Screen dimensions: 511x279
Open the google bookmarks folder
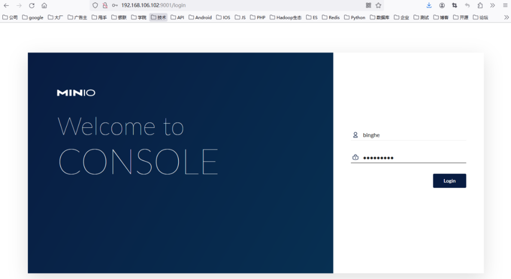[33, 18]
